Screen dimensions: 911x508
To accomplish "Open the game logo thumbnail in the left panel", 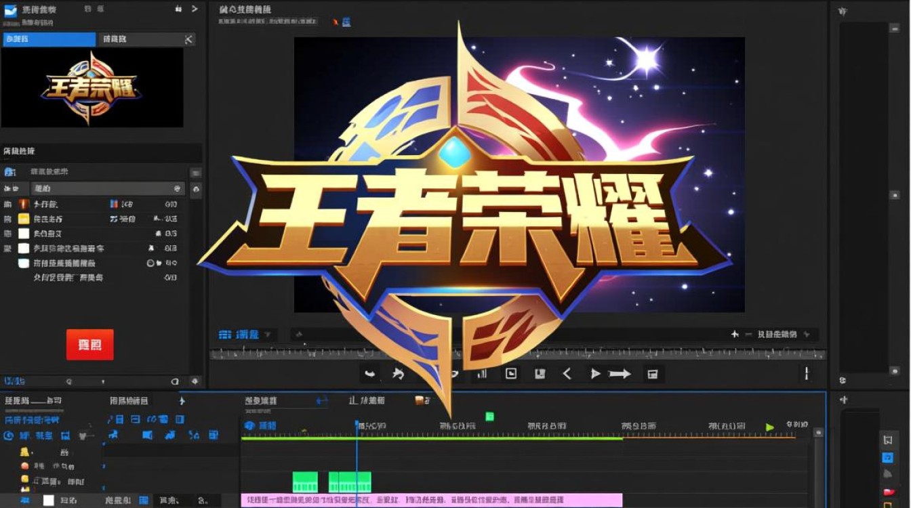I will coord(92,87).
